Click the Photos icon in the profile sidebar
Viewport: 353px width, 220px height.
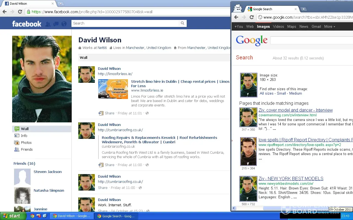coord(17,142)
